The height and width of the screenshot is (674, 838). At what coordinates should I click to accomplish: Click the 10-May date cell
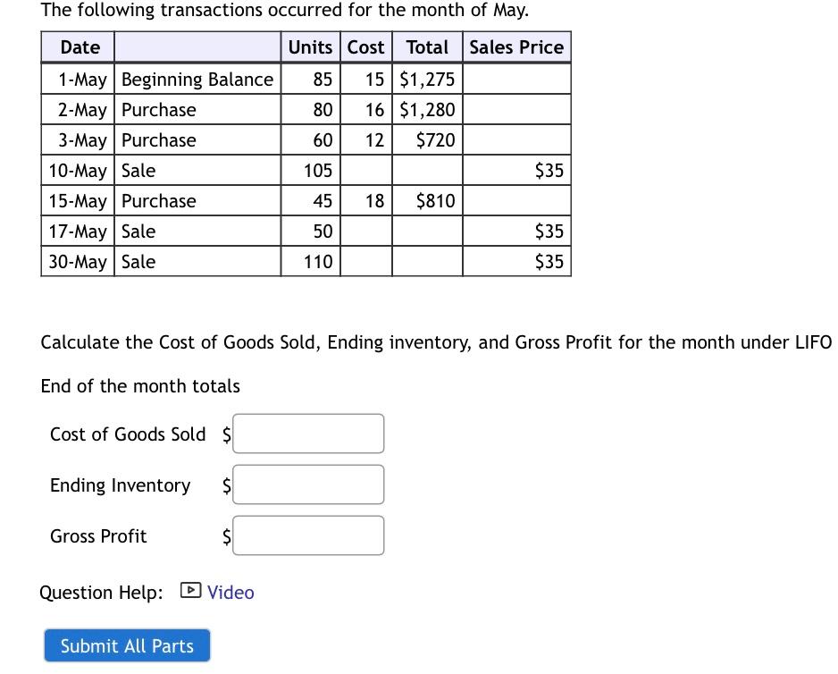(78, 171)
